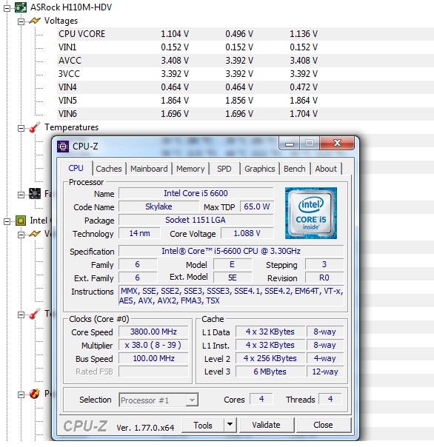Click the Temperatures thermometer icon under ASRock
This screenshot has width=434, height=447.
(35, 127)
